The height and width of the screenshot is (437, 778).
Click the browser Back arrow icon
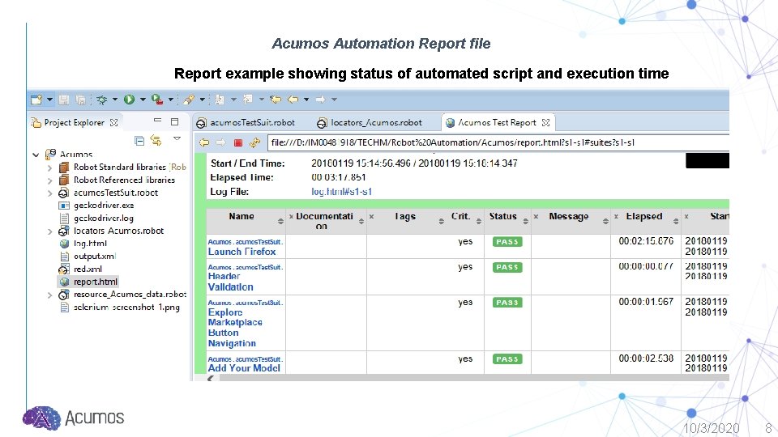(204, 142)
